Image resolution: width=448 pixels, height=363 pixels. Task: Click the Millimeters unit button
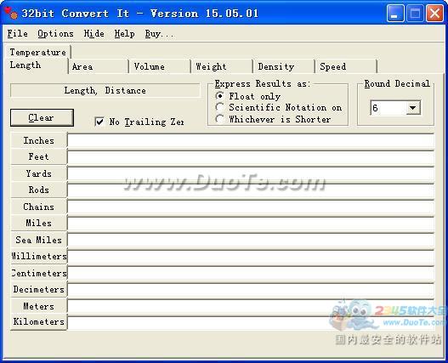38,256
